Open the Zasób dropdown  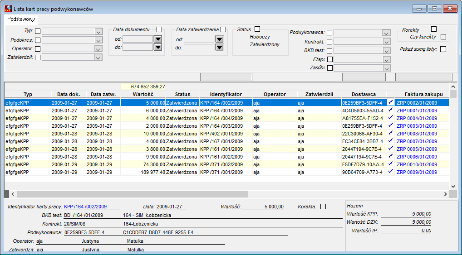[x=387, y=68]
